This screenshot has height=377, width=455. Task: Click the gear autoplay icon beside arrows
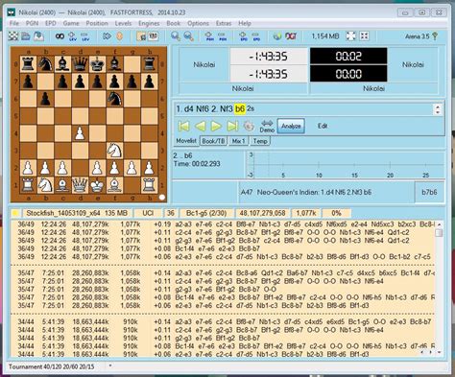tap(249, 126)
